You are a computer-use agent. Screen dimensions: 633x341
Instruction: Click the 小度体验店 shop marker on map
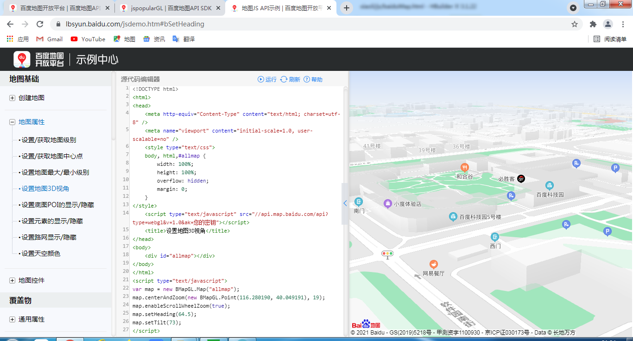pyautogui.click(x=388, y=203)
